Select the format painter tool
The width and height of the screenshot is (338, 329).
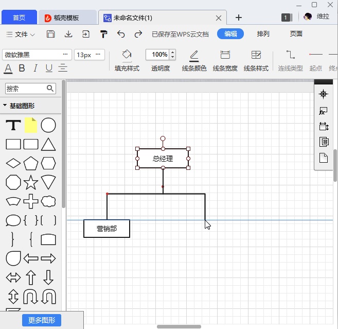pyautogui.click(x=104, y=34)
